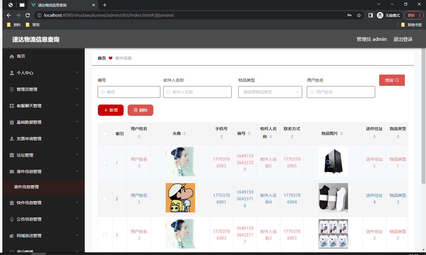Click the 退出登录 link
This screenshot has height=255, width=426.
click(403, 39)
